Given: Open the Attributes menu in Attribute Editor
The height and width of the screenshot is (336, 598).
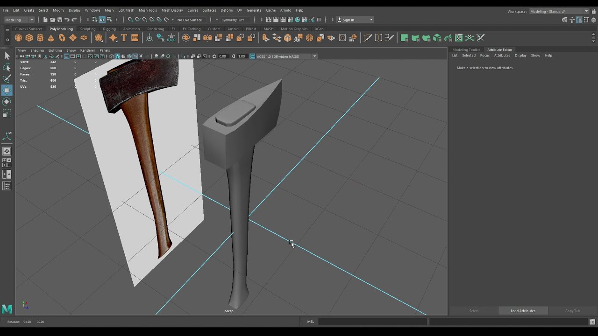Looking at the screenshot, I should click(x=502, y=56).
